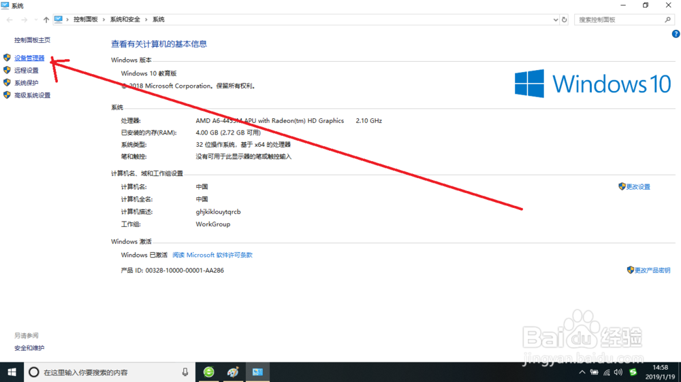Click the Sogou input method tray icon
Image resolution: width=681 pixels, height=382 pixels.
633,372
